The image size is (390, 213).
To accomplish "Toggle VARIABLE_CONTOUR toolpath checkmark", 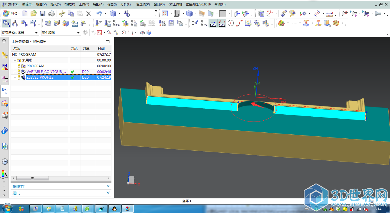I will pyautogui.click(x=73, y=72).
